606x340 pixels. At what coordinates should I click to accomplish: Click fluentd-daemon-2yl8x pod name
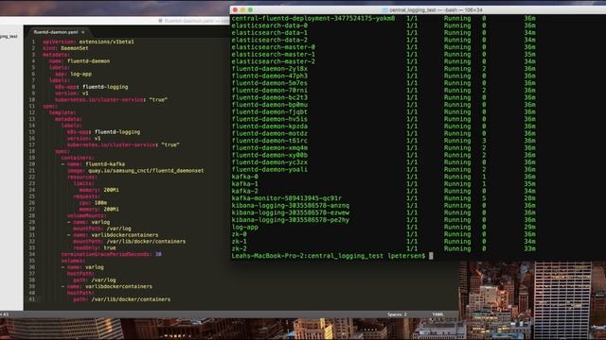click(x=269, y=69)
